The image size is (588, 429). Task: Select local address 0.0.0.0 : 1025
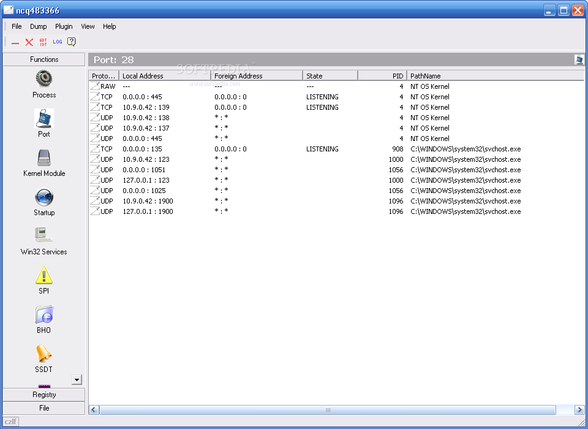click(x=144, y=191)
